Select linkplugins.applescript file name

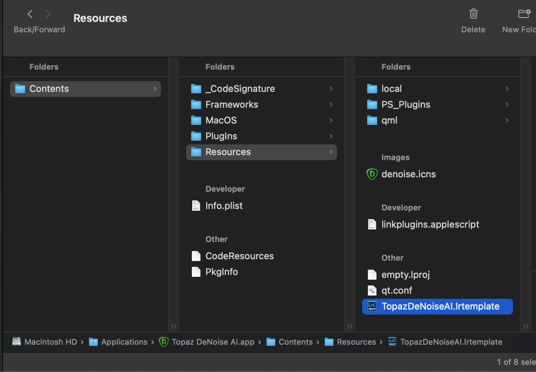coord(430,224)
